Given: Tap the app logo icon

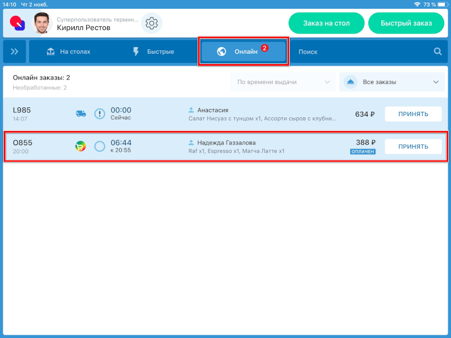Looking at the screenshot, I should tap(18, 23).
